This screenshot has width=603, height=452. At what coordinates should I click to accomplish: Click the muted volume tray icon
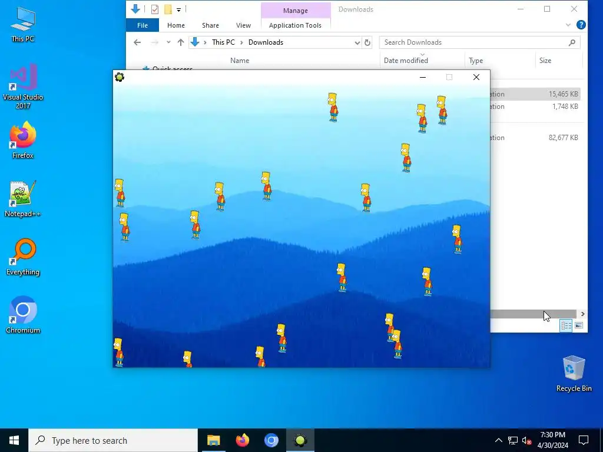point(527,440)
